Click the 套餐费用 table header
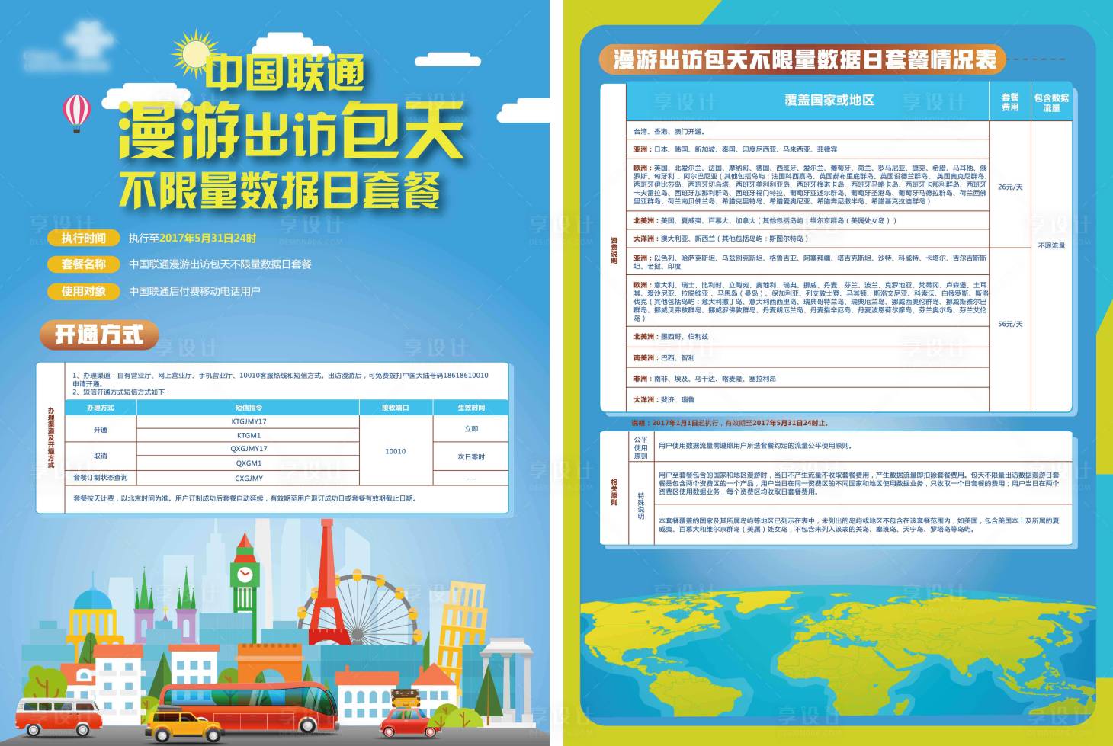Screen dimensions: 1113x746 coord(1010,102)
